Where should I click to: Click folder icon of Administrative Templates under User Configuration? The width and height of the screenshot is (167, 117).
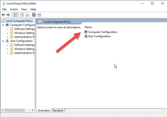pyautogui.click(x=11, y=53)
